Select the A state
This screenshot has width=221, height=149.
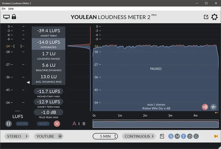pyautogui.click(x=74, y=124)
